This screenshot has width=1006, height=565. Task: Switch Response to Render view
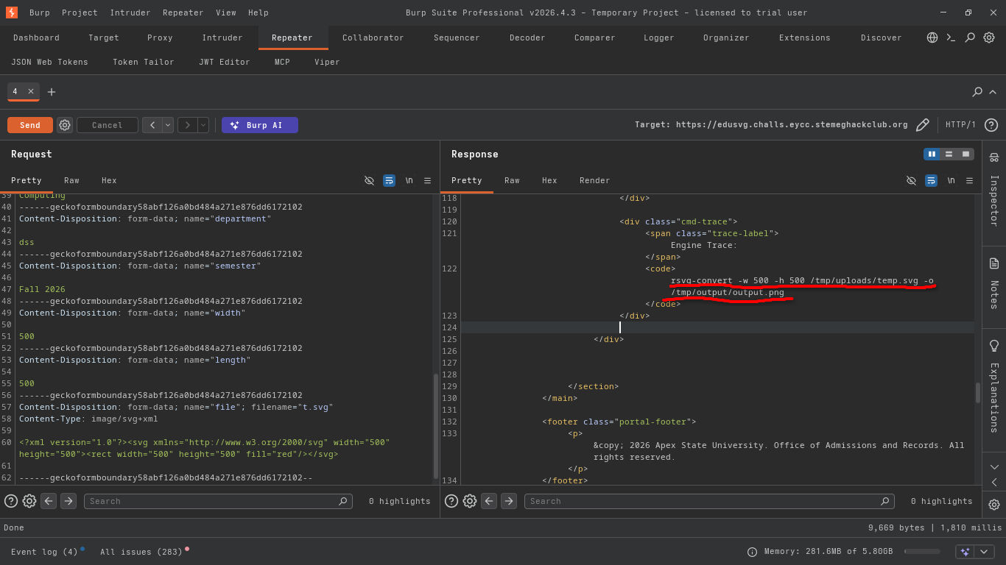click(594, 180)
